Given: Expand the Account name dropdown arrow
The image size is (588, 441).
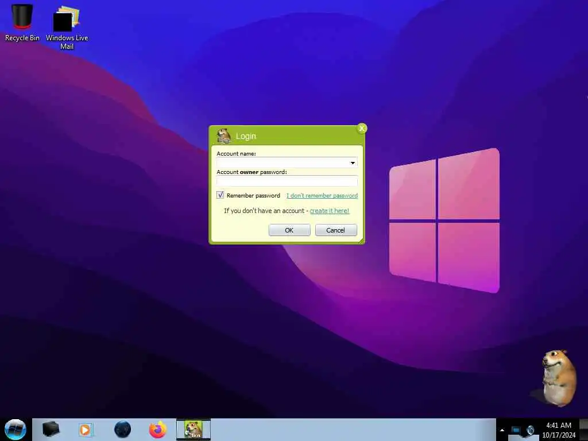Looking at the screenshot, I should pyautogui.click(x=353, y=163).
